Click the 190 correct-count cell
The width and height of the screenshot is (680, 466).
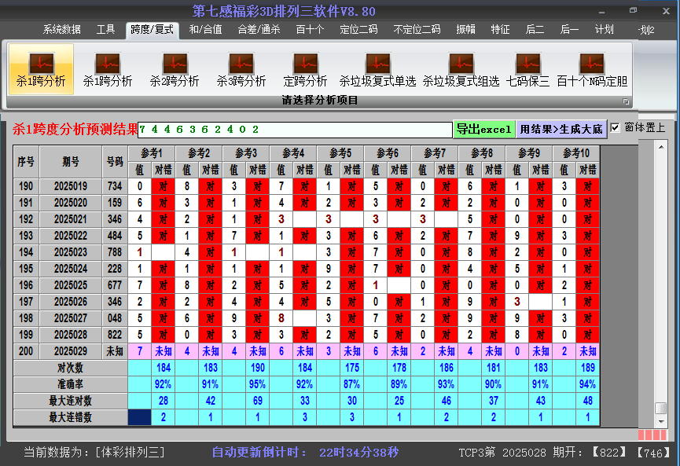[258, 368]
